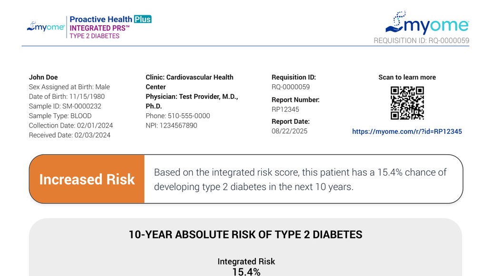This screenshot has height=276, width=491.
Task: Click the Plus badge next to Proactive Health
Action: coord(142,20)
